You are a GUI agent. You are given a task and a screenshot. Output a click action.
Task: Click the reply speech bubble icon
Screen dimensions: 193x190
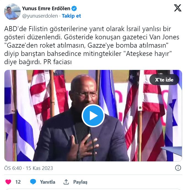click(33, 182)
